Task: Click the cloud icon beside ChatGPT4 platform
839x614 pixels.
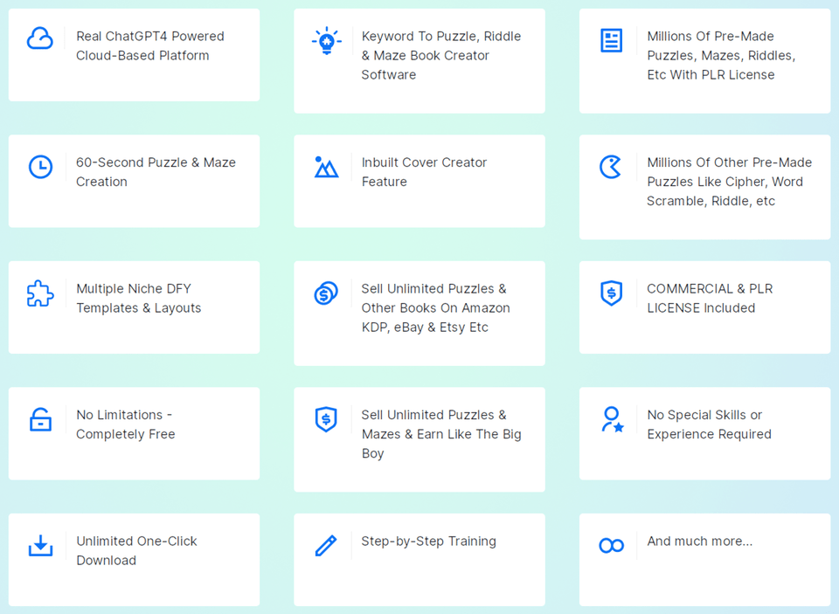Action: [x=40, y=38]
